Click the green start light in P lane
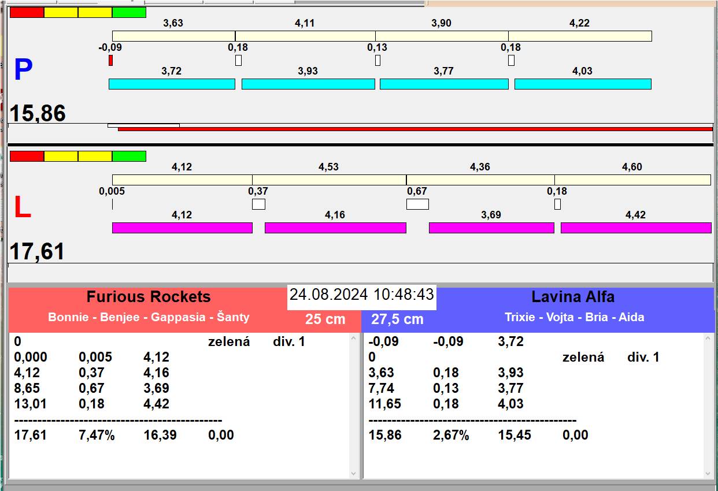The height and width of the screenshot is (491, 718). click(129, 12)
